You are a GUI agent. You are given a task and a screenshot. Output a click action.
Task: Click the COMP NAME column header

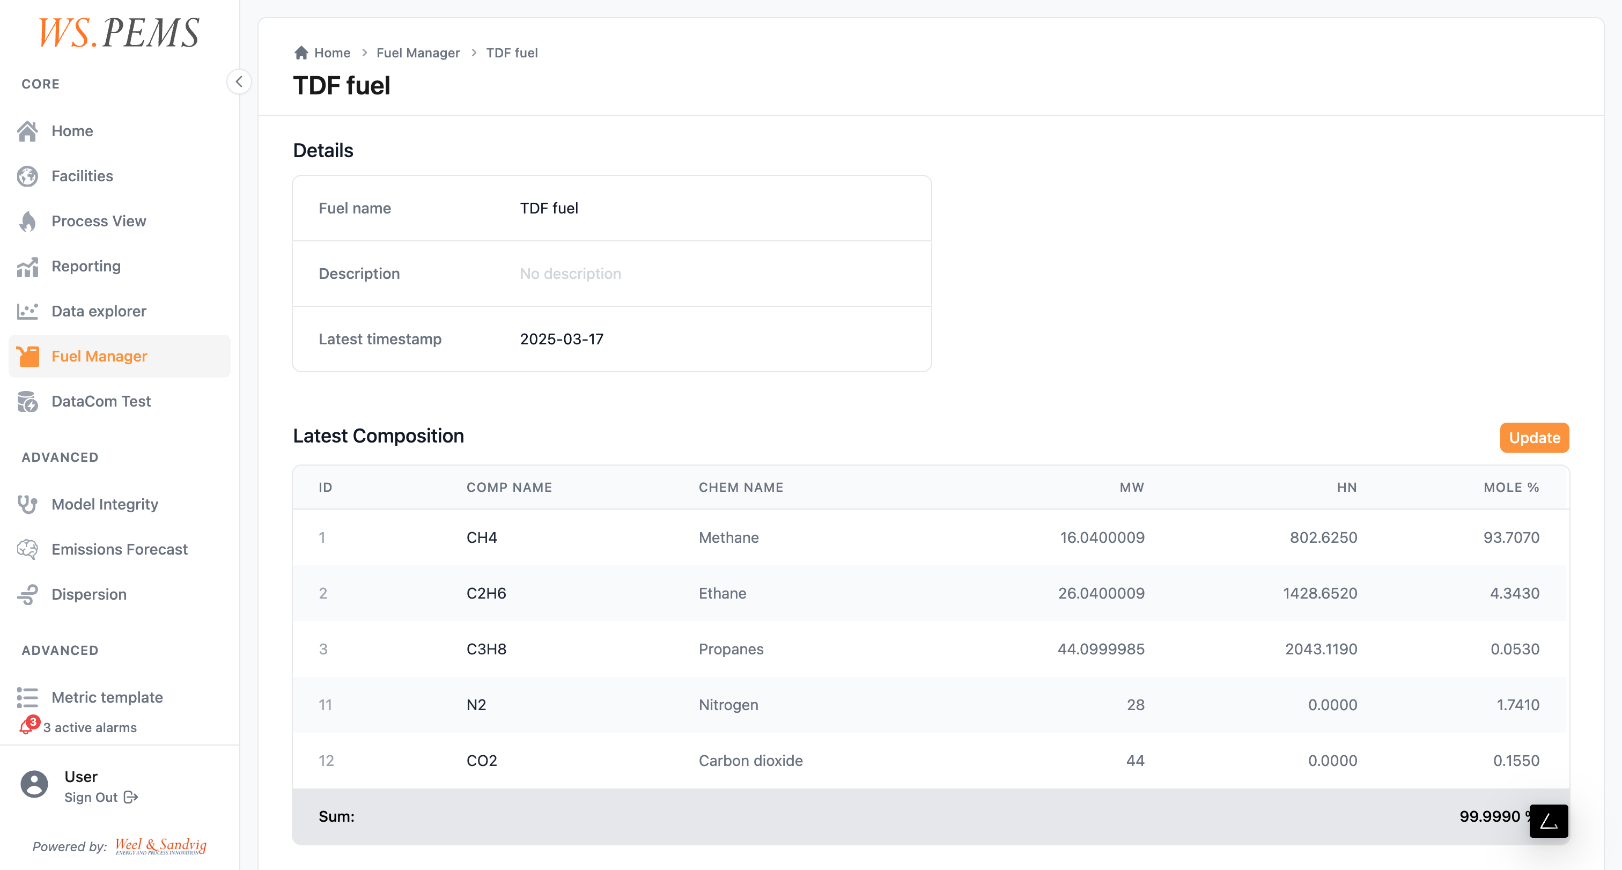[x=509, y=487]
